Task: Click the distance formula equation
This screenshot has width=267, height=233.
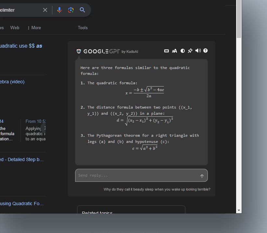Action: pyautogui.click(x=145, y=121)
